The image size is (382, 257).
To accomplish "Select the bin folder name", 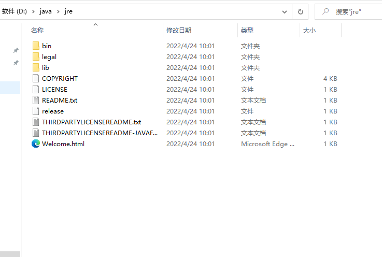I will click(x=47, y=46).
